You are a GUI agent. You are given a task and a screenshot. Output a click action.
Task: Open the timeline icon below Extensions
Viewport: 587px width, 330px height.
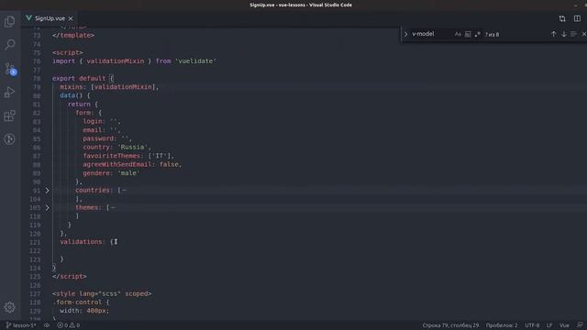(x=10, y=139)
